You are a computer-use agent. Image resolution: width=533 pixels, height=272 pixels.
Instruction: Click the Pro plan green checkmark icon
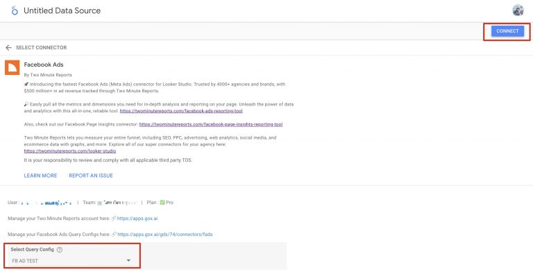(162, 203)
